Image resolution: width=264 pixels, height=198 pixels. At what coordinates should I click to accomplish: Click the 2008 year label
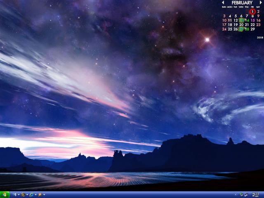[x=260, y=38]
